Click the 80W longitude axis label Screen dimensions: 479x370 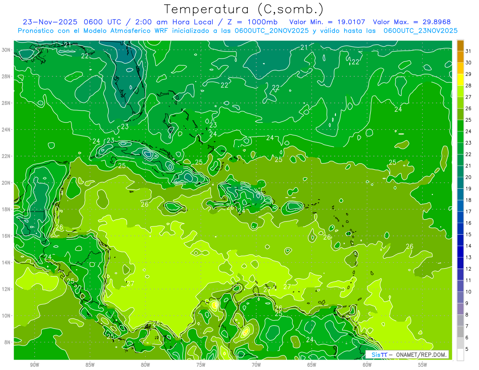[x=145, y=365]
